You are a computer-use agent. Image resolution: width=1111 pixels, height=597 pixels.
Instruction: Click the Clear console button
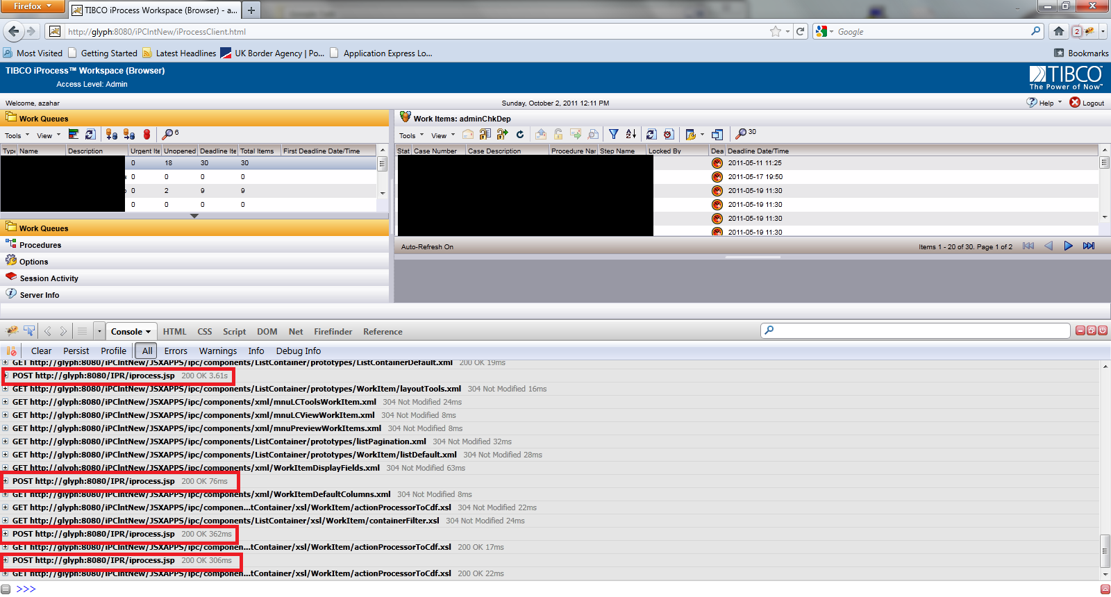coord(41,351)
